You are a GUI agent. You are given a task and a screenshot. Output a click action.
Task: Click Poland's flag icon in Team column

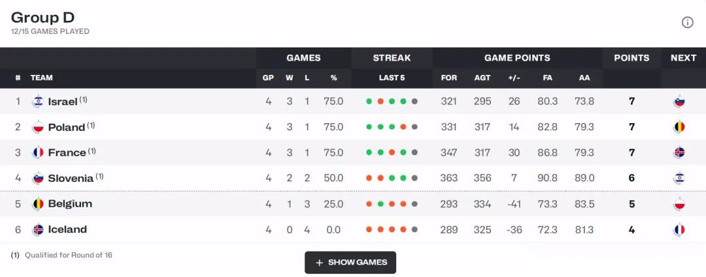click(x=38, y=127)
